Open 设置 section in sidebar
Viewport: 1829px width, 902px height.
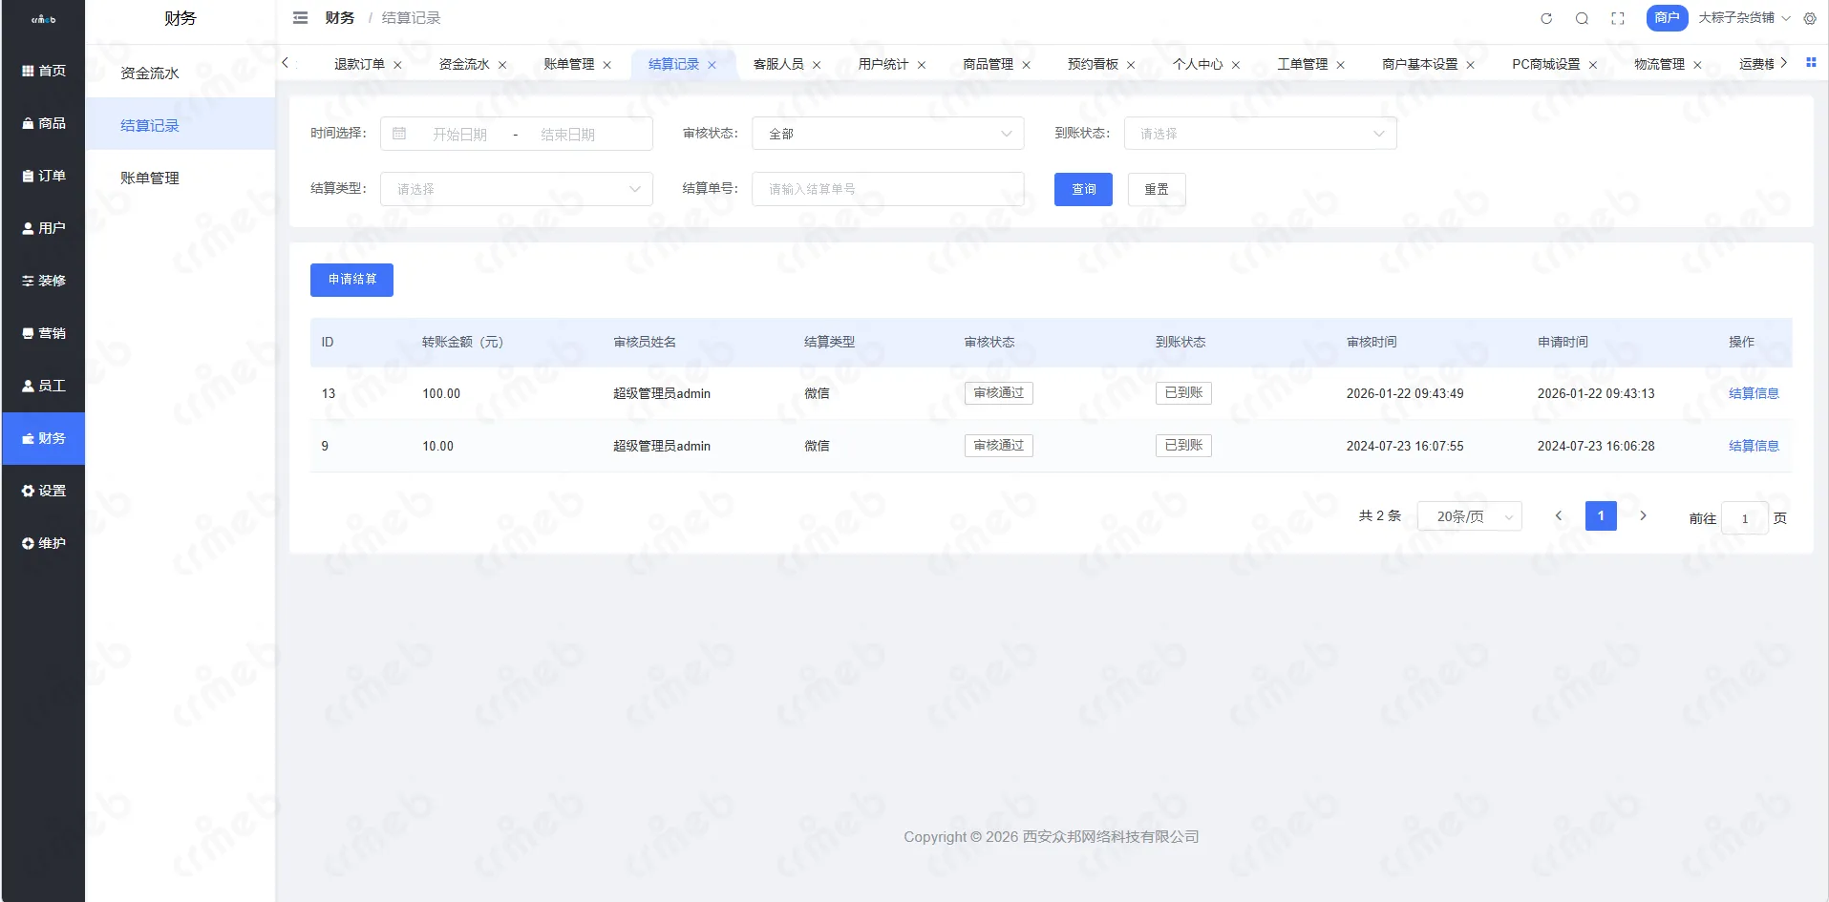coord(43,491)
